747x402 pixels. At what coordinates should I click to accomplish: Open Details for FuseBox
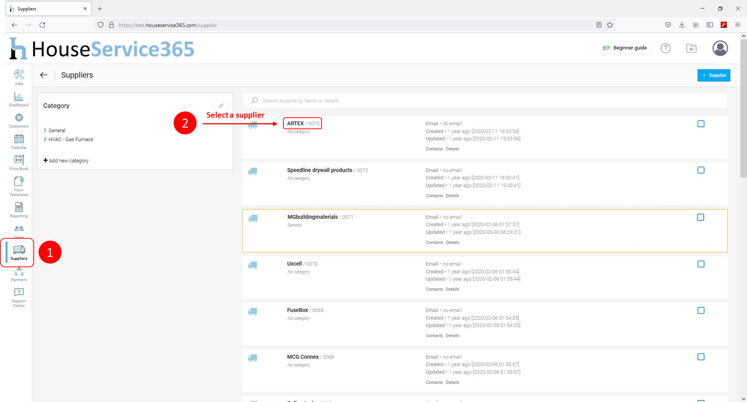(452, 336)
